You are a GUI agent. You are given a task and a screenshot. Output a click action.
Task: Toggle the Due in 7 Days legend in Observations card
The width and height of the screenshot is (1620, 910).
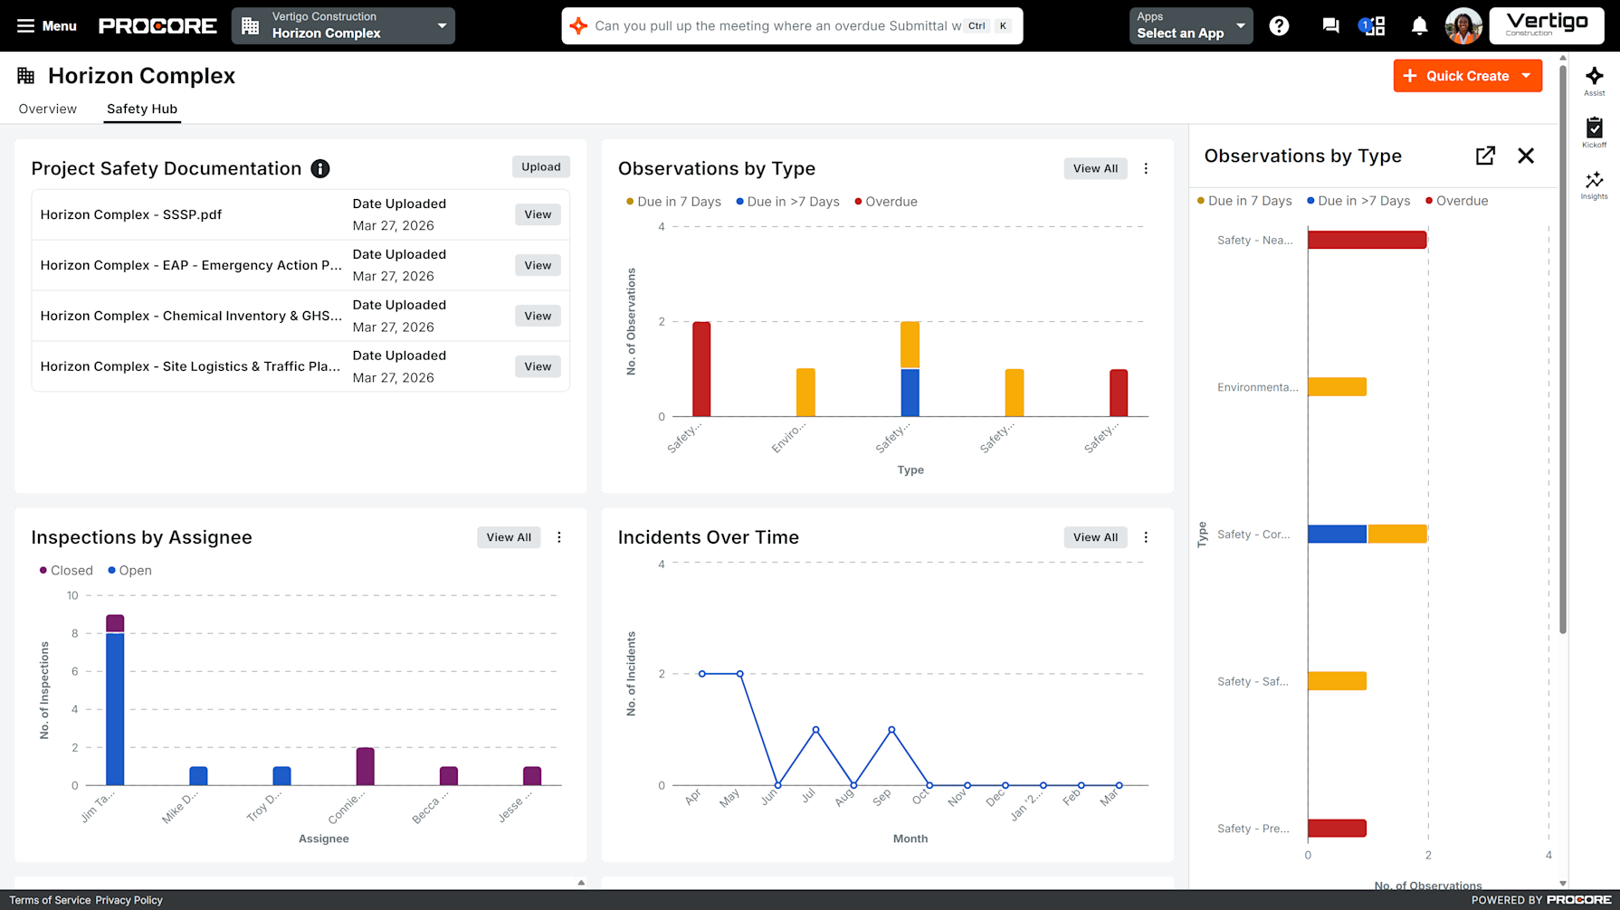[673, 202]
